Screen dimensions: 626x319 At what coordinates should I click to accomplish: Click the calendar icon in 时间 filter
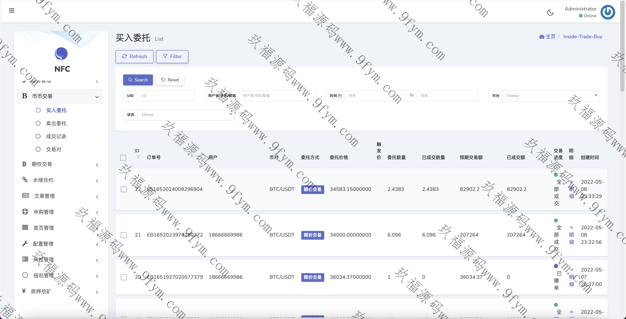[x=340, y=96]
